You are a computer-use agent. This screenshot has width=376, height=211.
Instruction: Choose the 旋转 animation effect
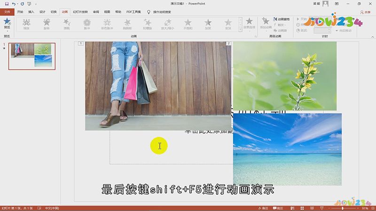coord(47,24)
